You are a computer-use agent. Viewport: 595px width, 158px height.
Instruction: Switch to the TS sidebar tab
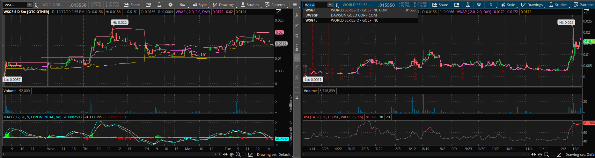(297, 26)
